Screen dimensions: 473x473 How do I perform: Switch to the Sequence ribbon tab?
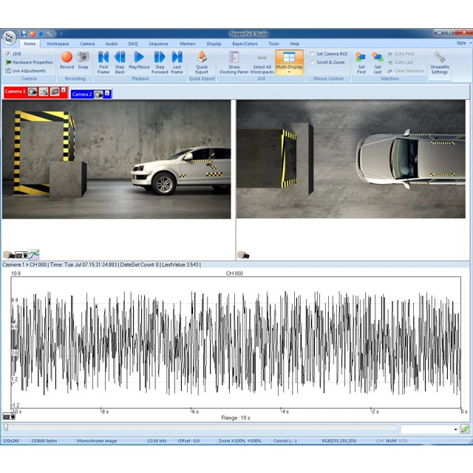coord(158,44)
